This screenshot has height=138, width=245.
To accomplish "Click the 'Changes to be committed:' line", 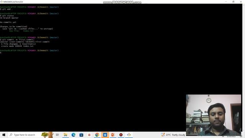I will coord(14,26).
